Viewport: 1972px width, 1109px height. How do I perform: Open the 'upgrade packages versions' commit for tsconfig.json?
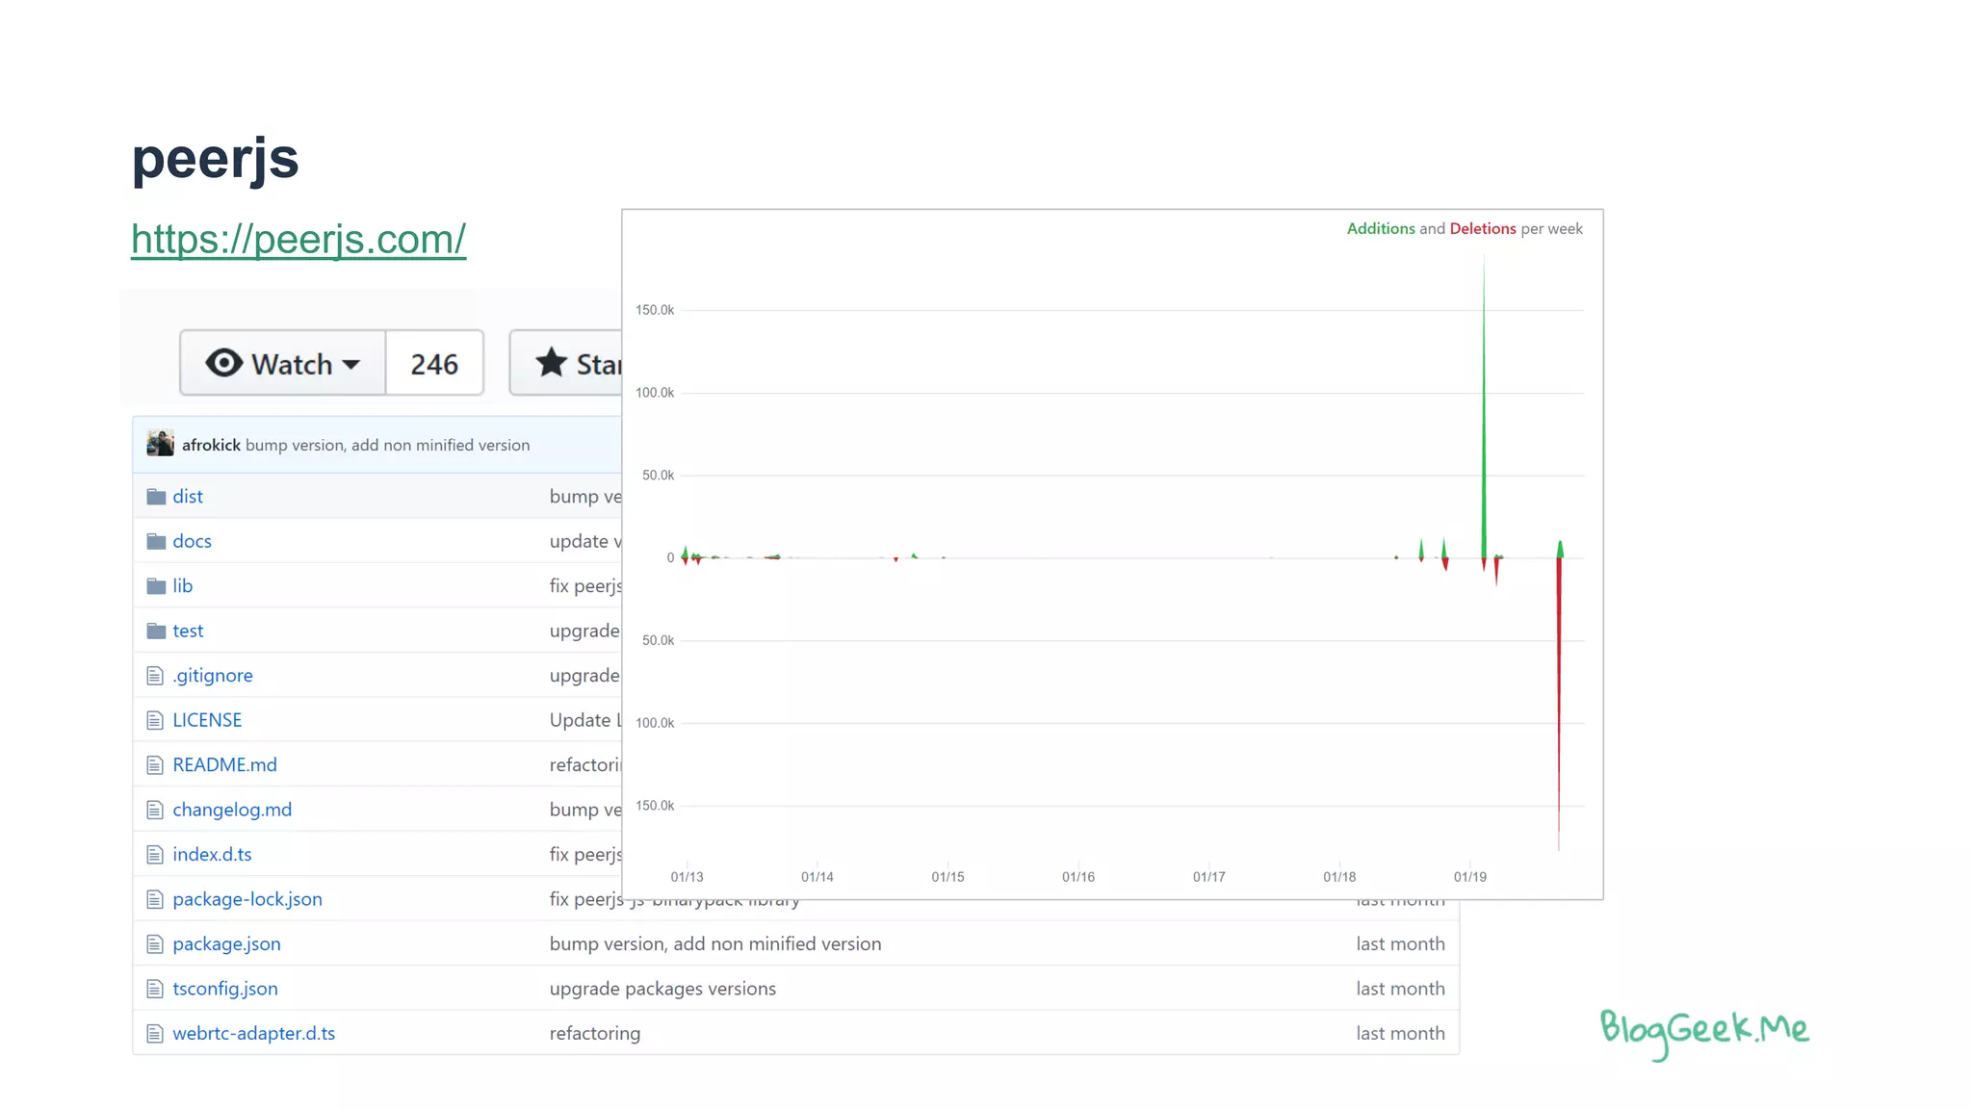pos(662,989)
